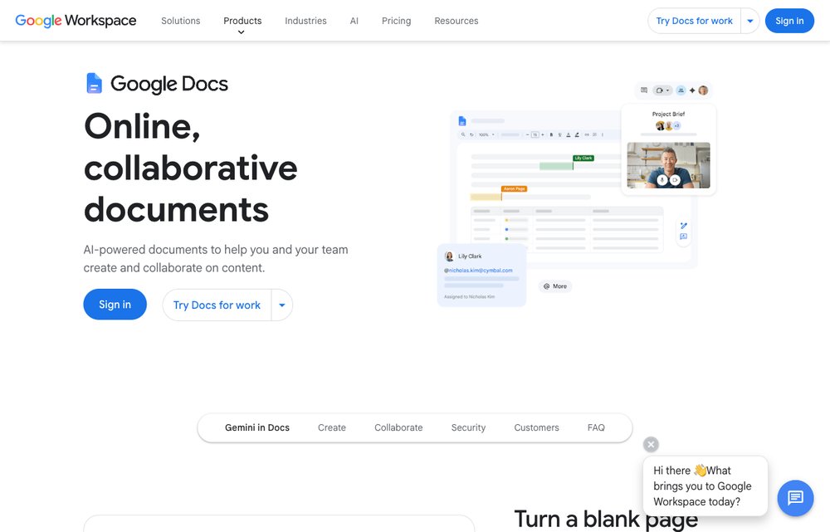Click the hero Try Docs for work button
830x532 pixels.
(217, 305)
